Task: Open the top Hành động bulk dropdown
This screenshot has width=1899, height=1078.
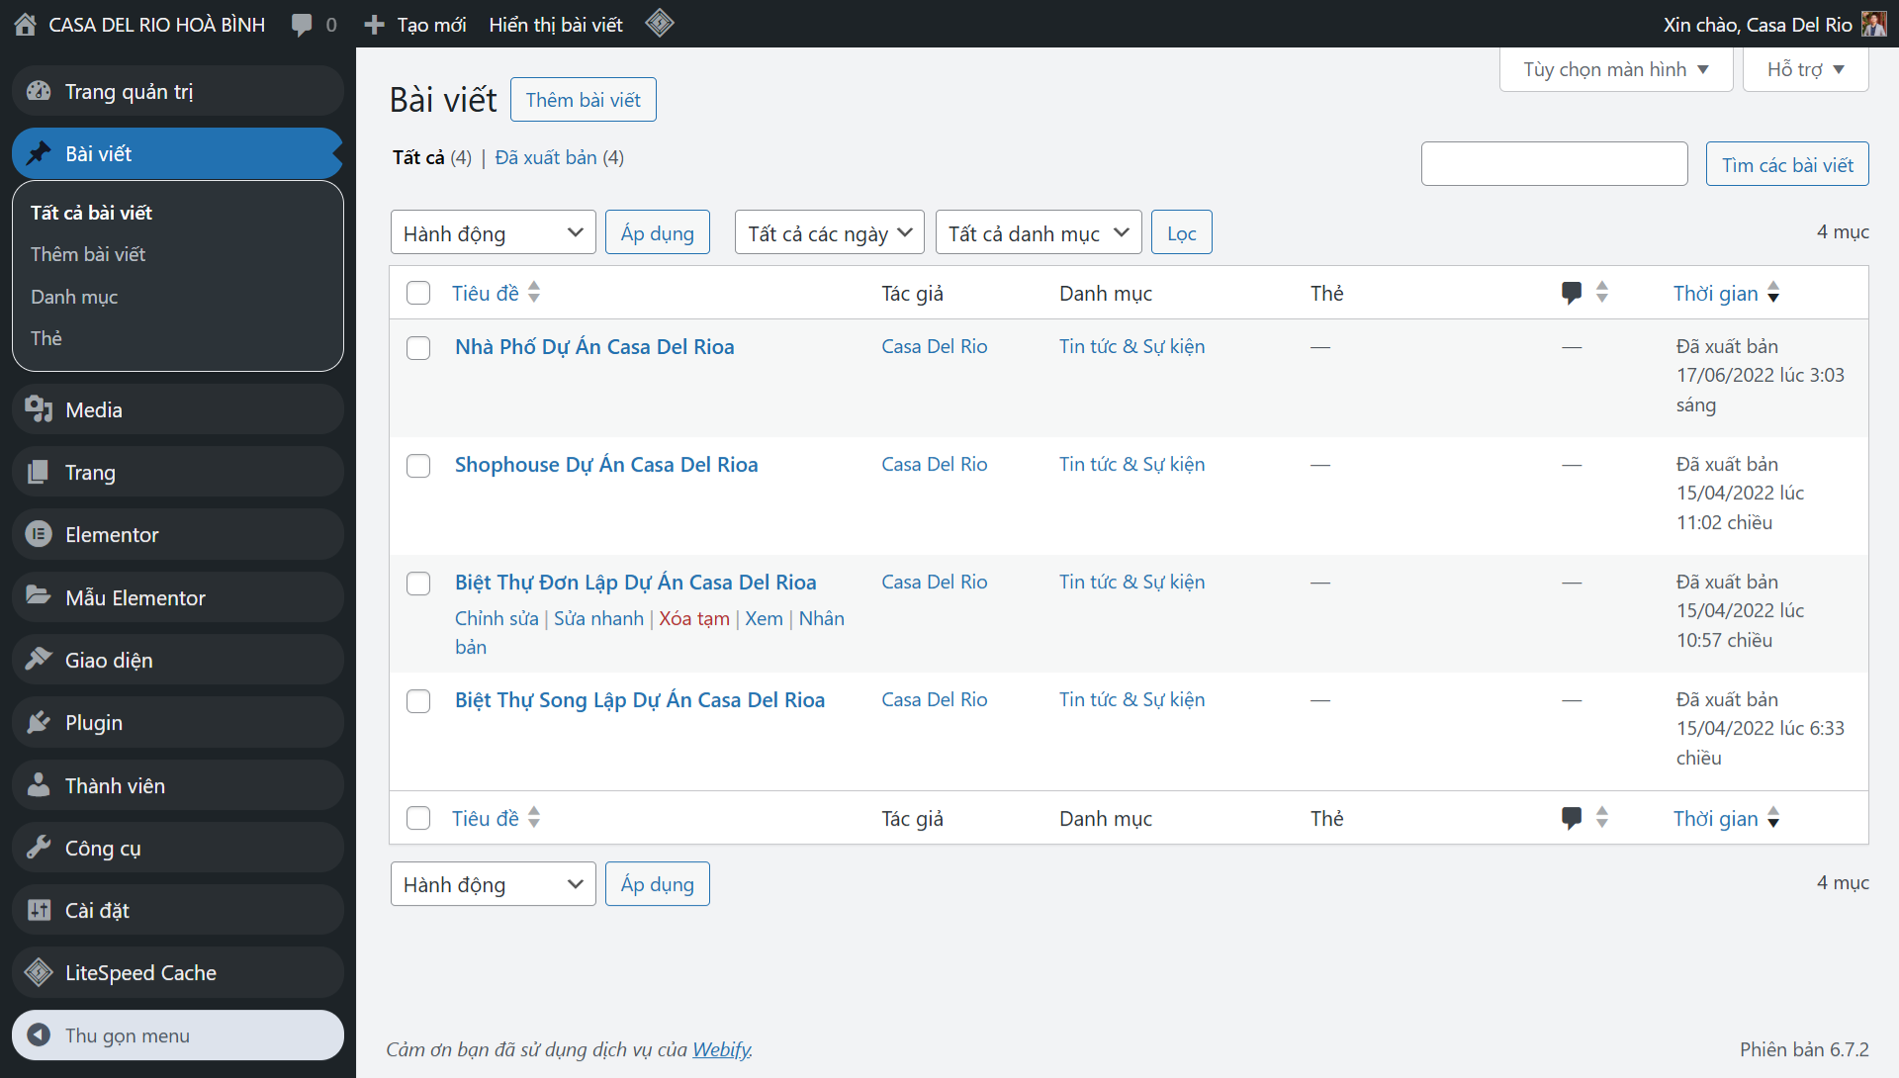Action: [x=494, y=232]
